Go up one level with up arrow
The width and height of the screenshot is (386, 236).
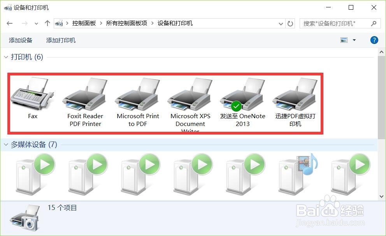pyautogui.click(x=47, y=23)
